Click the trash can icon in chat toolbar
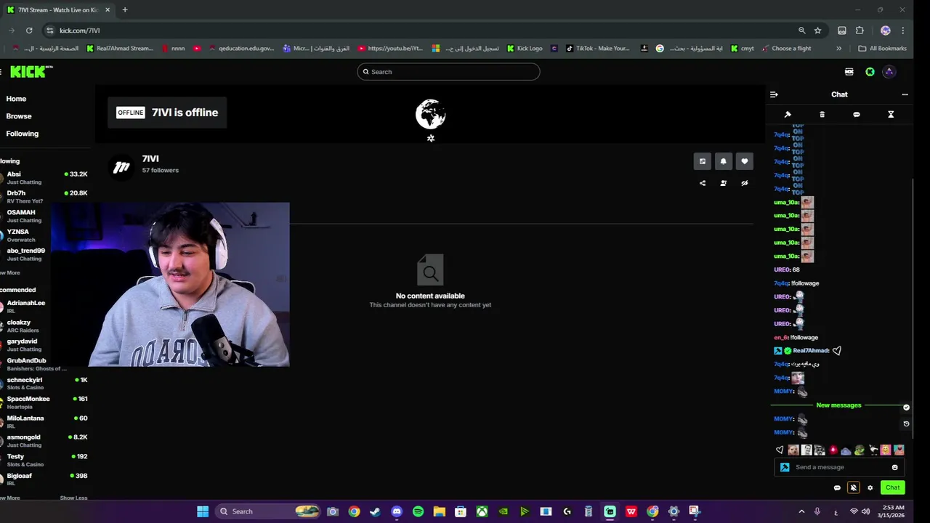Image resolution: width=930 pixels, height=523 pixels. [822, 114]
